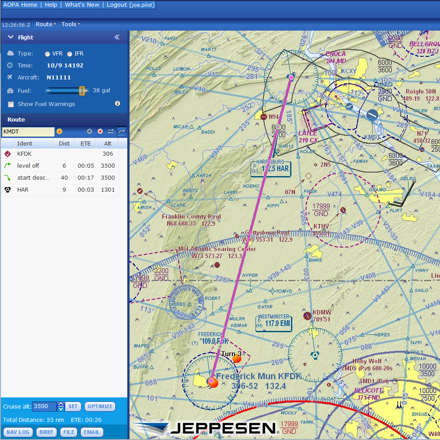Click the Alt column header

(107, 143)
